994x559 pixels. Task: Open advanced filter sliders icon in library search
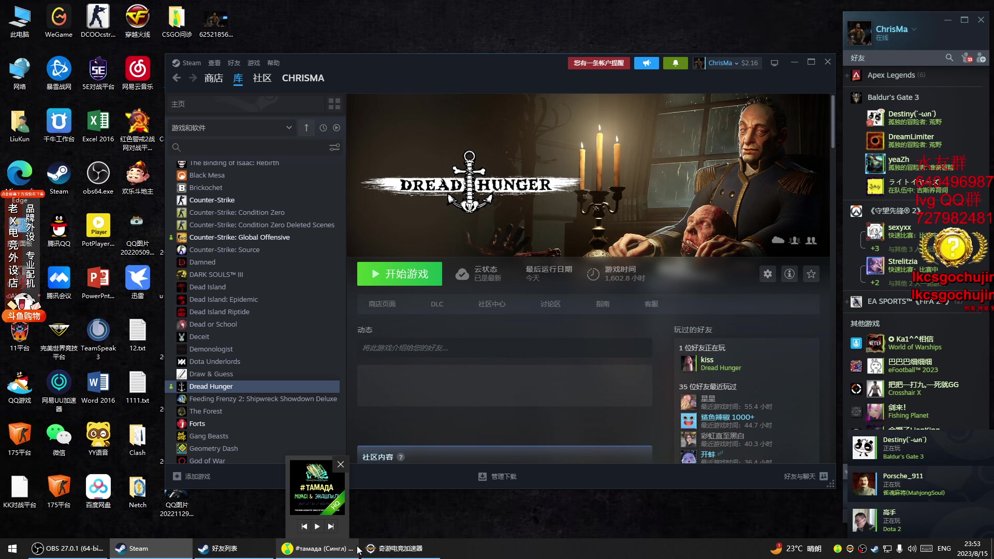[334, 148]
